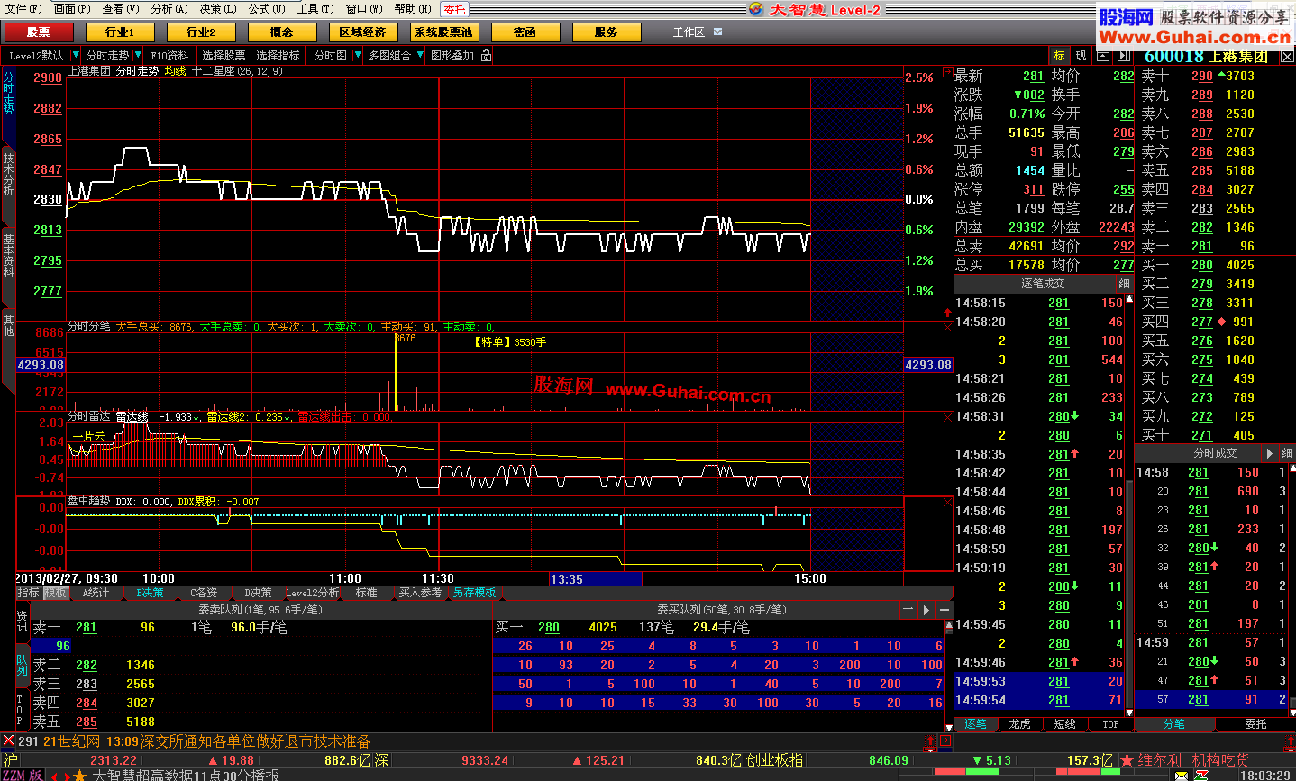Click the queue panel scrollbar down arrow

point(948,727)
